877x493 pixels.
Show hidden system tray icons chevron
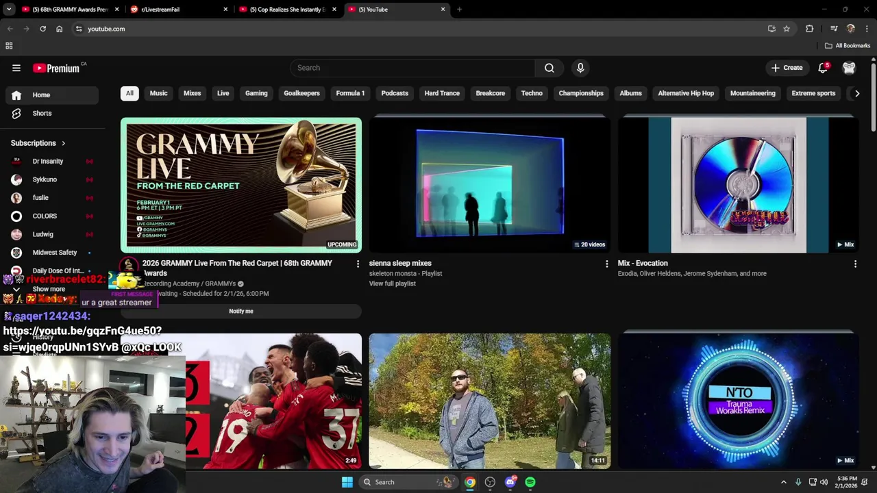784,482
